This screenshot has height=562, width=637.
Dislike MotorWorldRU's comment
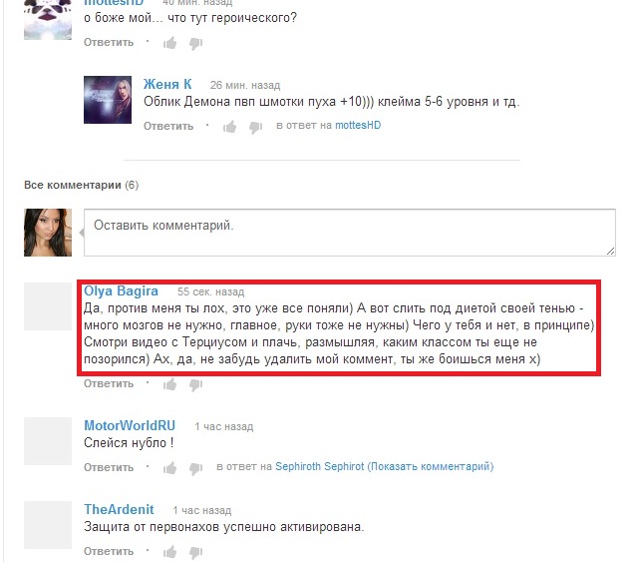coord(195,468)
